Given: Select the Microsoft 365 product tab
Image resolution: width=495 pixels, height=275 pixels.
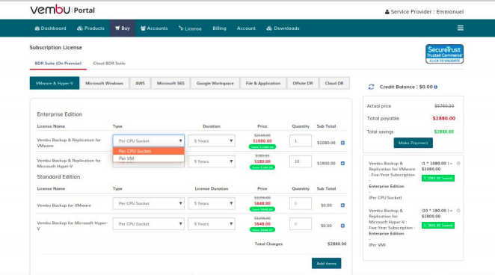Looking at the screenshot, I should coord(170,83).
